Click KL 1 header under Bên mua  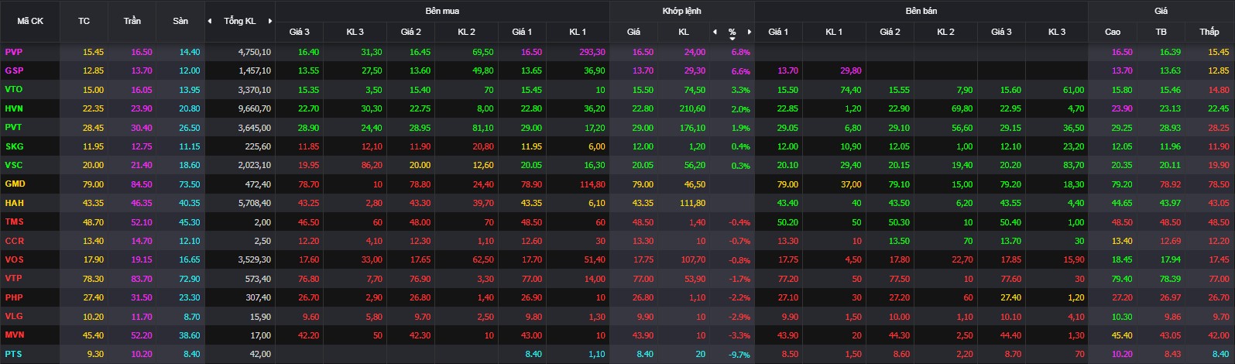click(x=578, y=32)
